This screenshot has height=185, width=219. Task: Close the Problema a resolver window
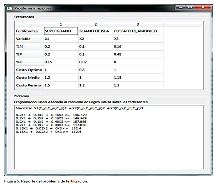click(203, 7)
